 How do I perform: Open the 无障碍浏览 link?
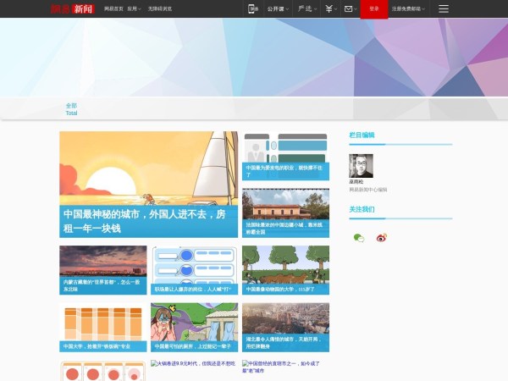(x=159, y=8)
